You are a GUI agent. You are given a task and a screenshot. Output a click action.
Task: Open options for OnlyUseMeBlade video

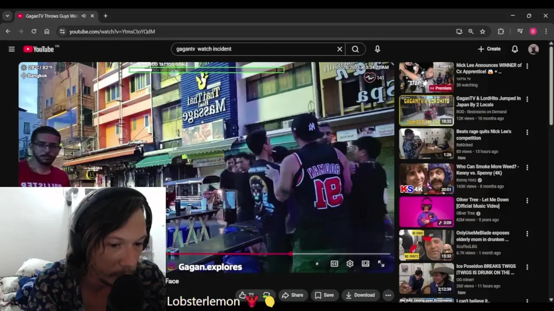527,233
